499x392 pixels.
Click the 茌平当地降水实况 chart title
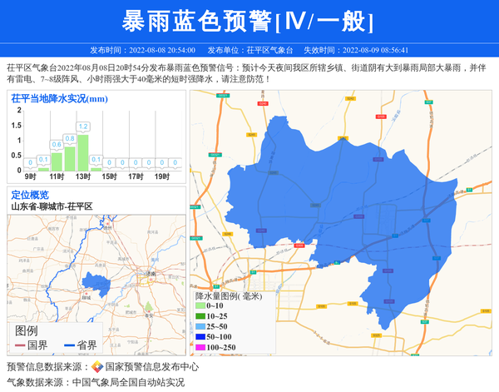(x=59, y=99)
